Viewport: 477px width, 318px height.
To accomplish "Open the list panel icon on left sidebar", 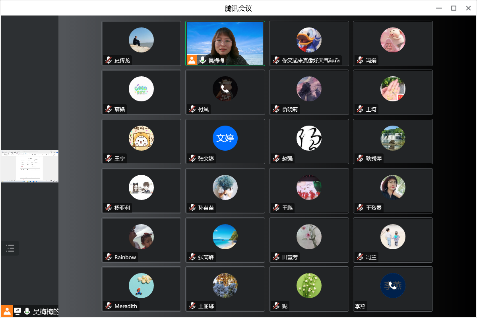I will click(10, 248).
